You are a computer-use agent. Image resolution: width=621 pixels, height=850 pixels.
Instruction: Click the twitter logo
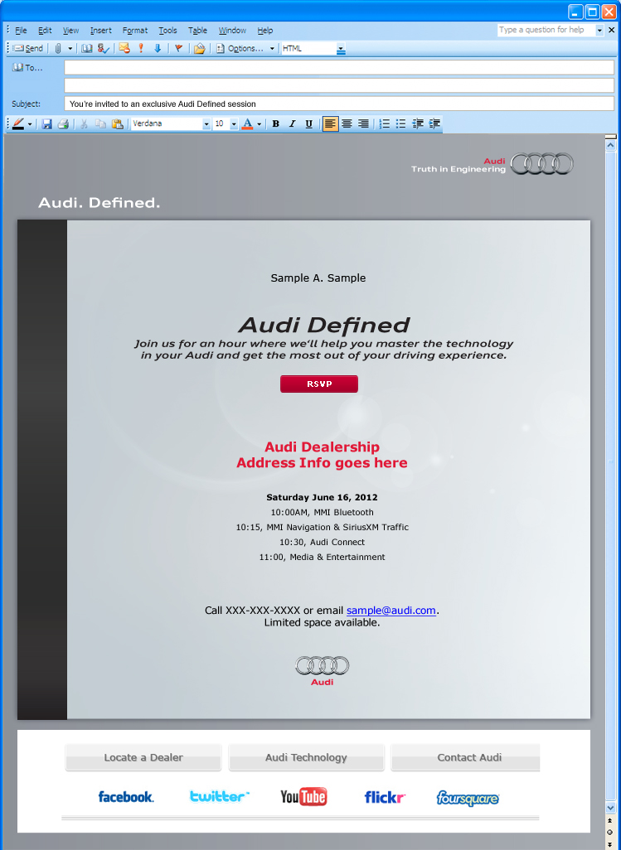tap(219, 796)
